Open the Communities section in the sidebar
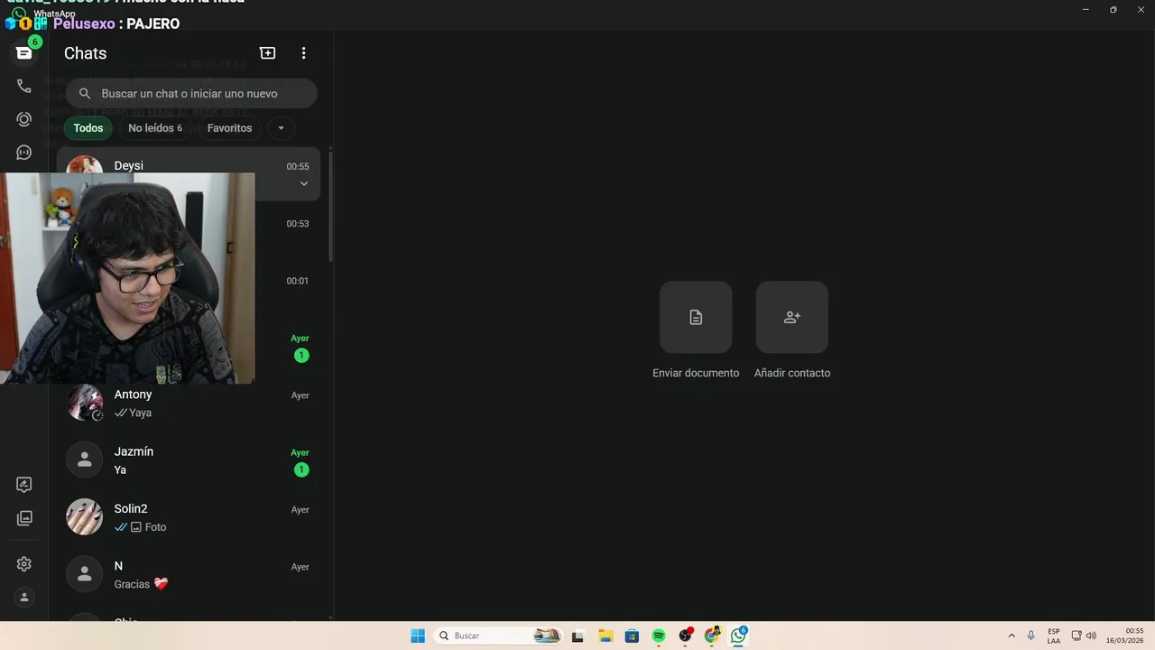The width and height of the screenshot is (1155, 650). 24,153
